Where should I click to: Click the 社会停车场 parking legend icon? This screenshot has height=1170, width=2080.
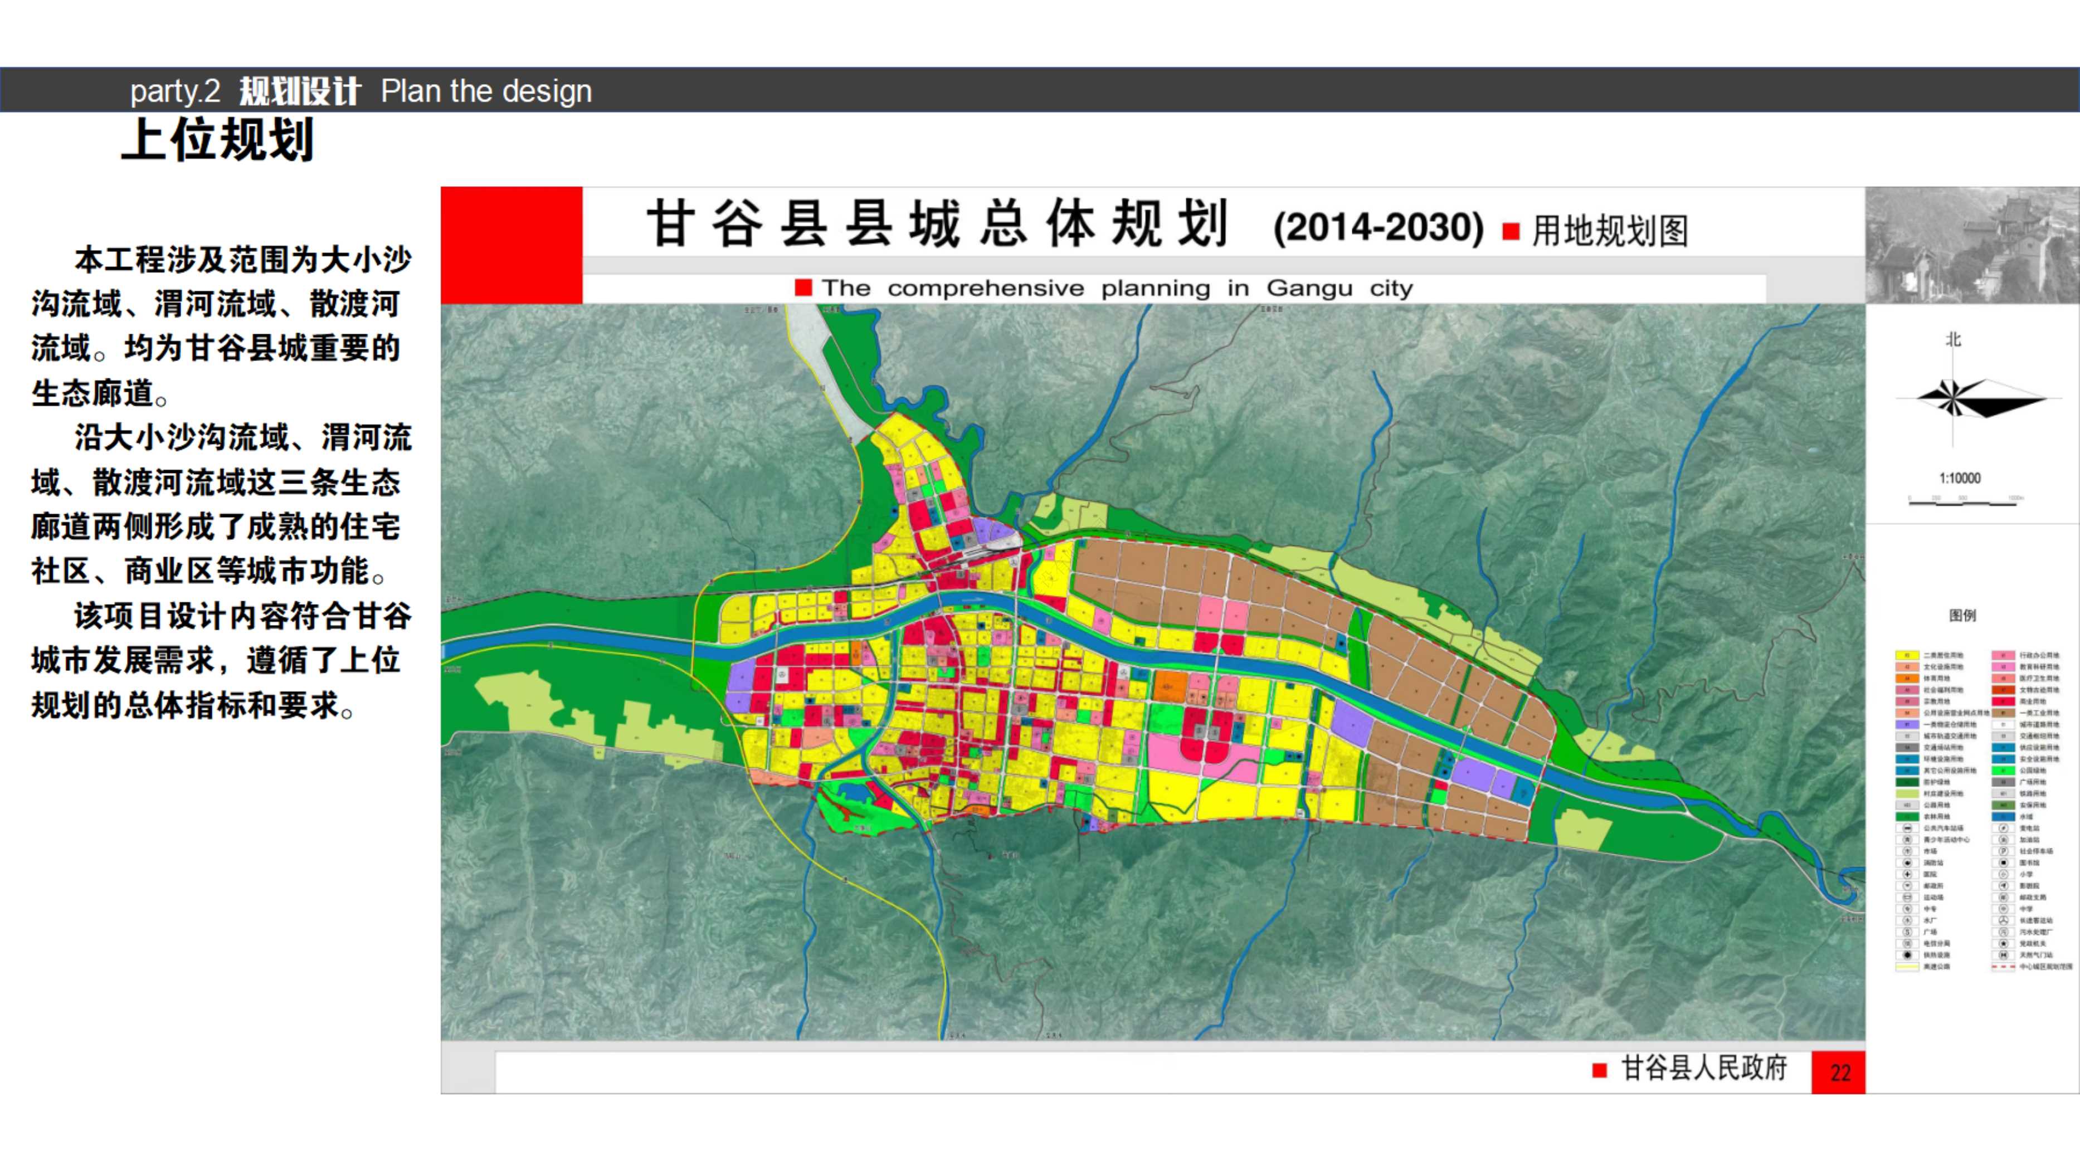2004,852
